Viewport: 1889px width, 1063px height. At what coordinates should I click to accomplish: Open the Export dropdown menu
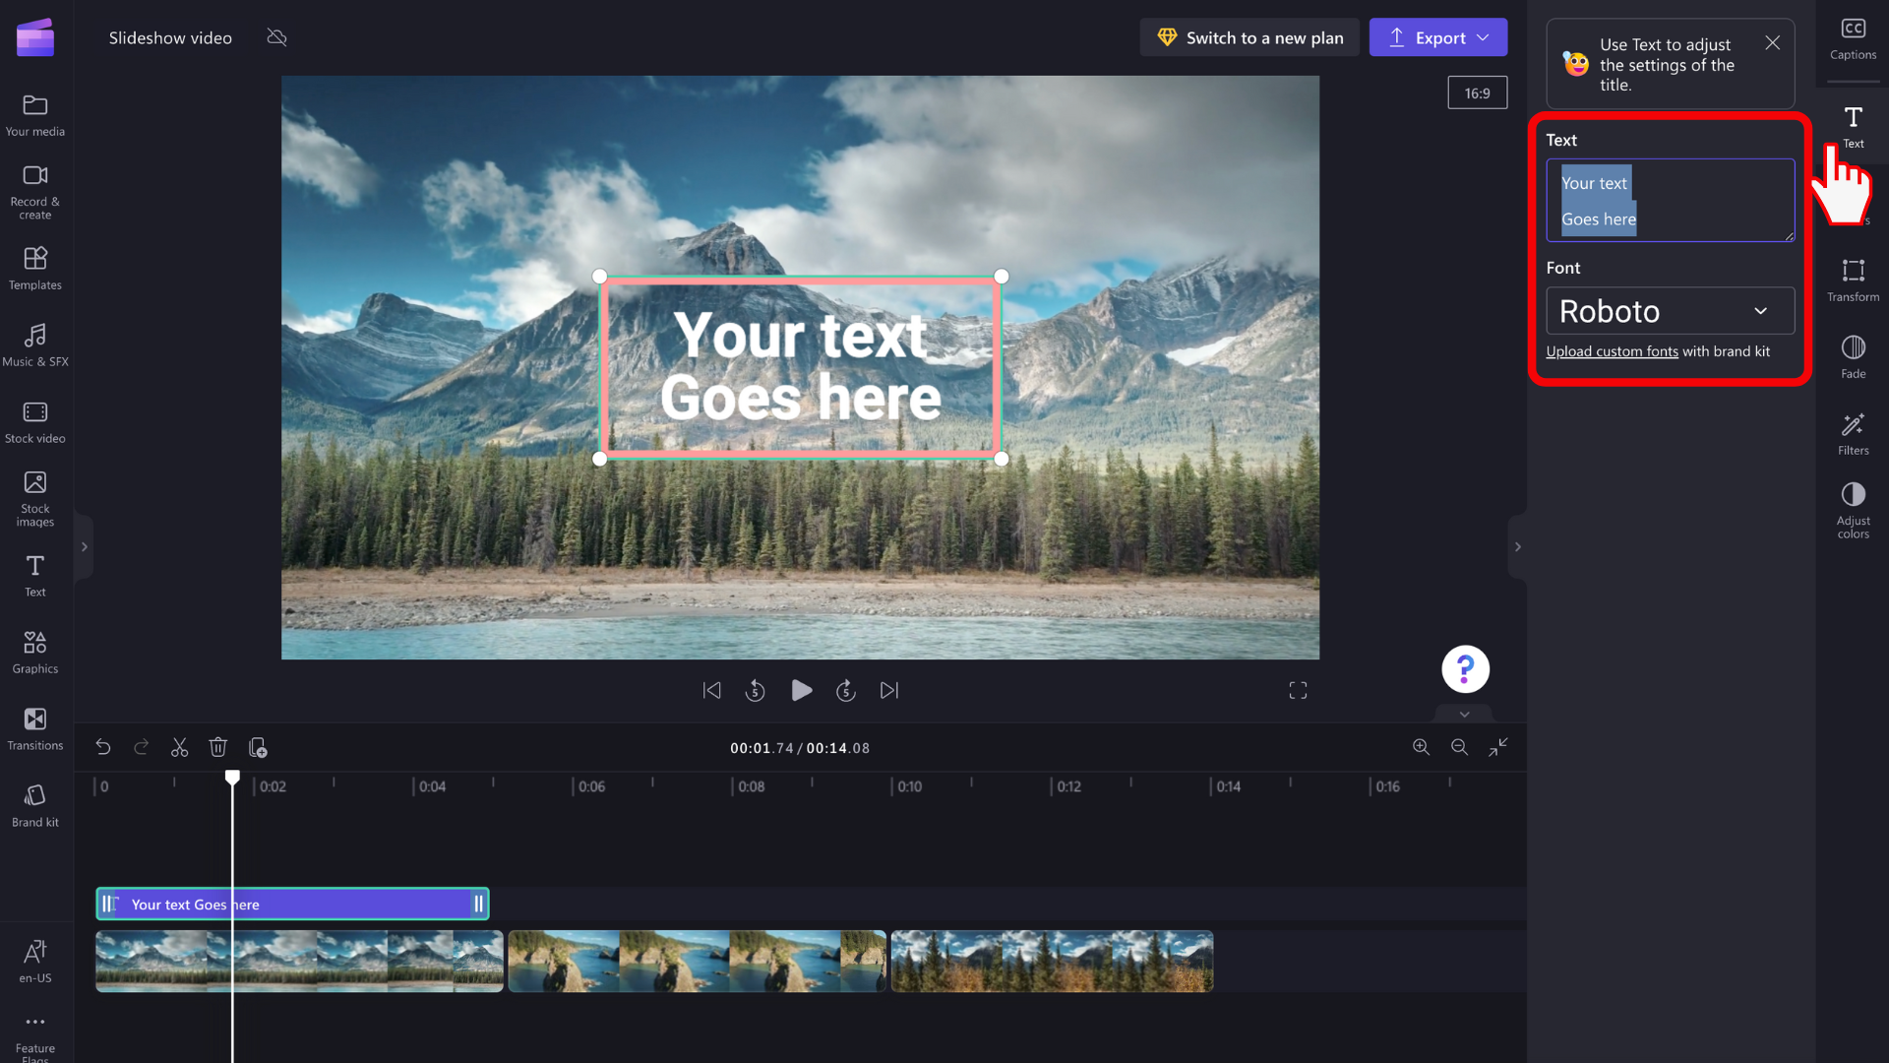tap(1438, 37)
